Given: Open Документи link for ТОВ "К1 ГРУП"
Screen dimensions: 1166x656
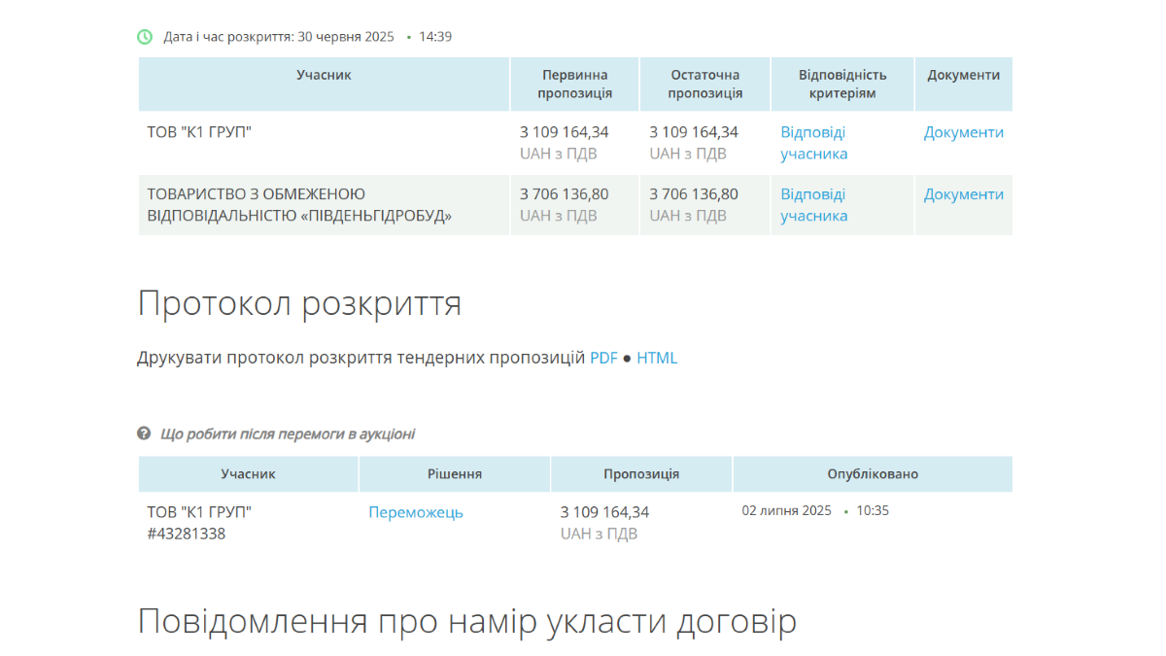Looking at the screenshot, I should (x=963, y=132).
